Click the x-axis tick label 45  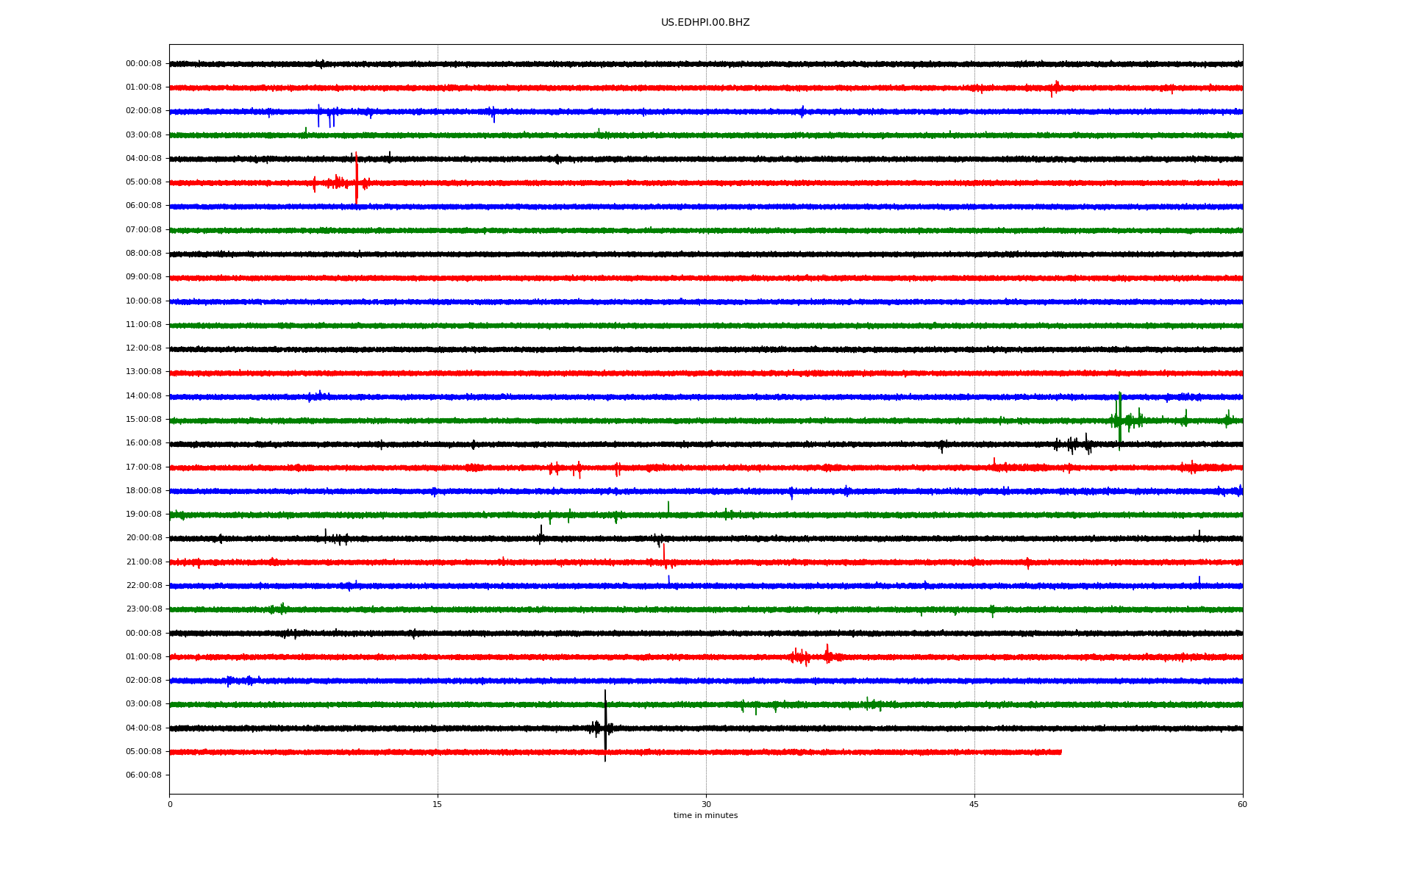[974, 804]
